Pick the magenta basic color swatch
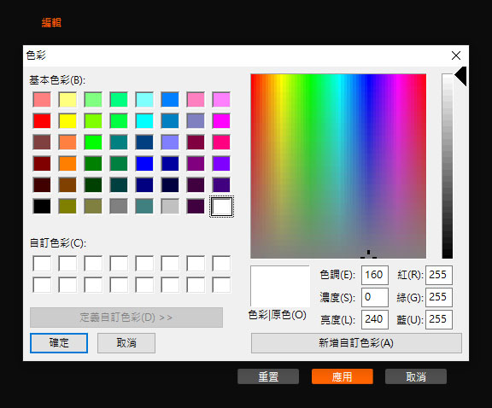492x408 pixels. click(x=221, y=120)
